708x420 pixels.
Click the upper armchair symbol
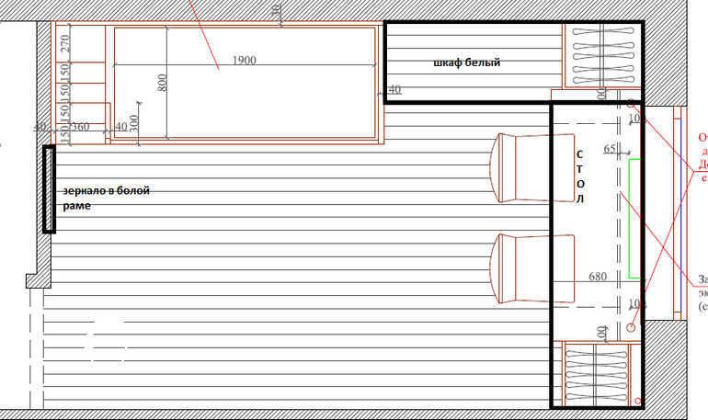521,167
